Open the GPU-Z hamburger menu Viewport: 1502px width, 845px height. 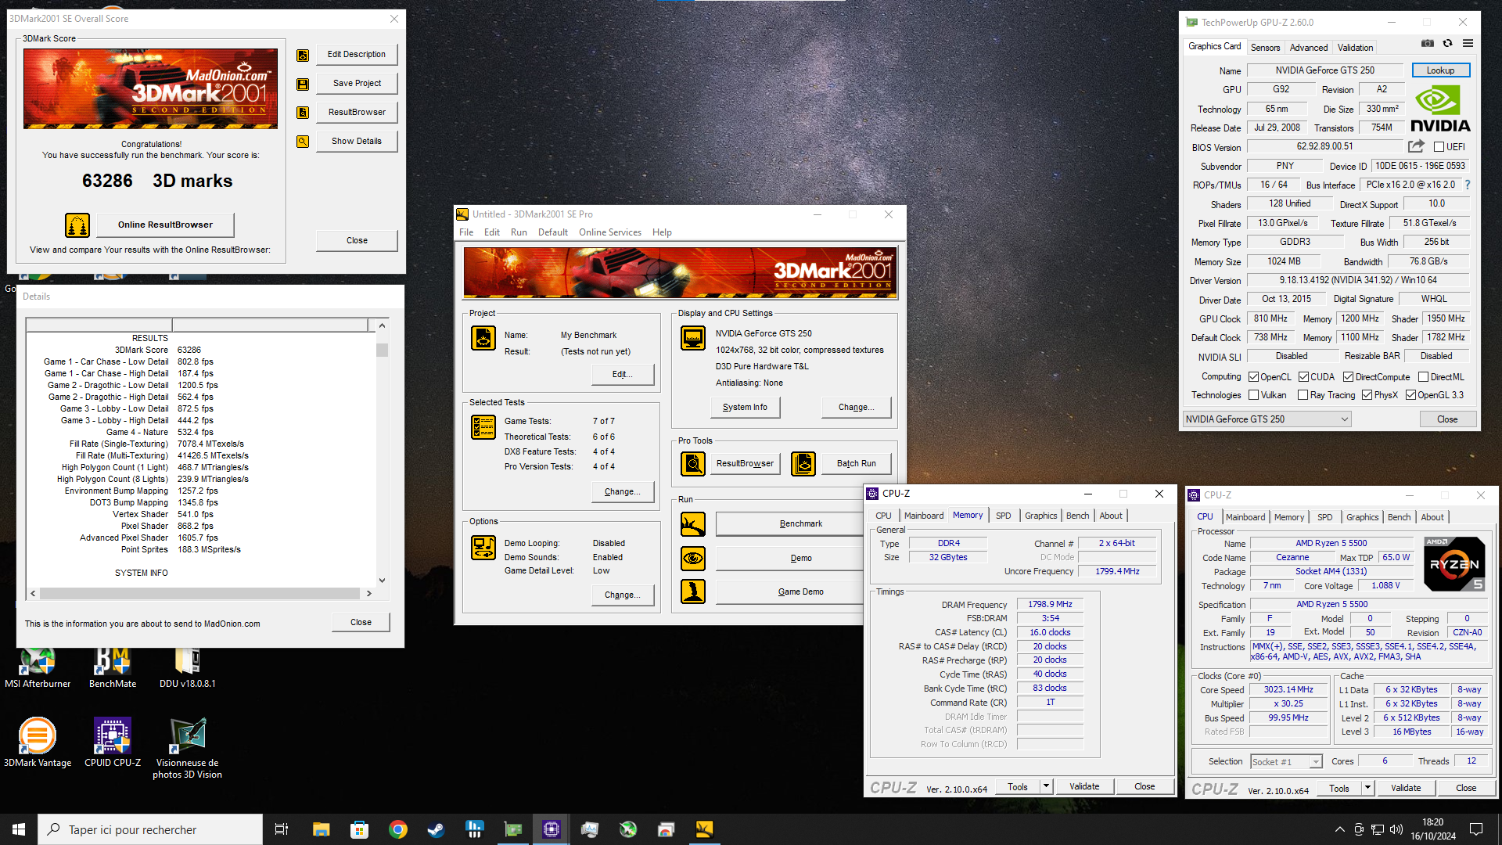(x=1468, y=44)
